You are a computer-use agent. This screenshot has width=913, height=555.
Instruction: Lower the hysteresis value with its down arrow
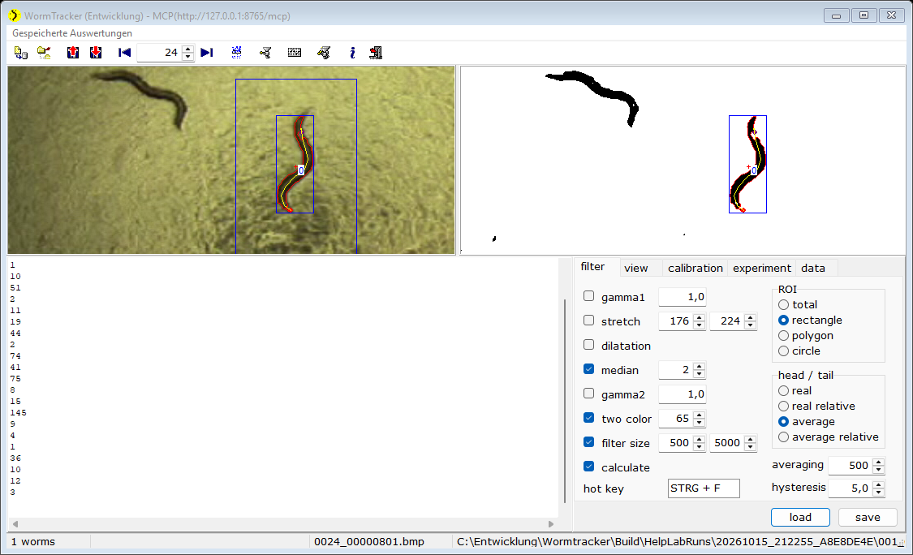[879, 492]
